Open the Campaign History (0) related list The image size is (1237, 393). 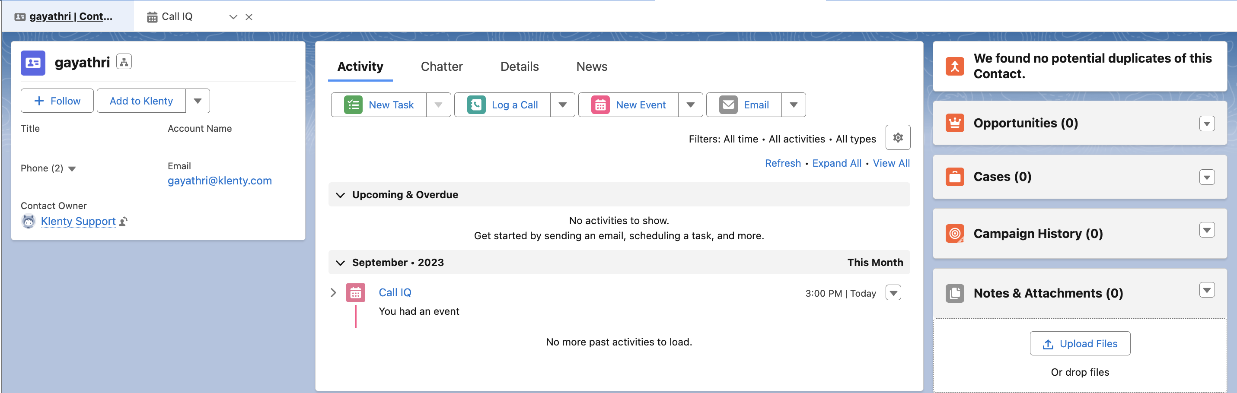tap(1038, 234)
